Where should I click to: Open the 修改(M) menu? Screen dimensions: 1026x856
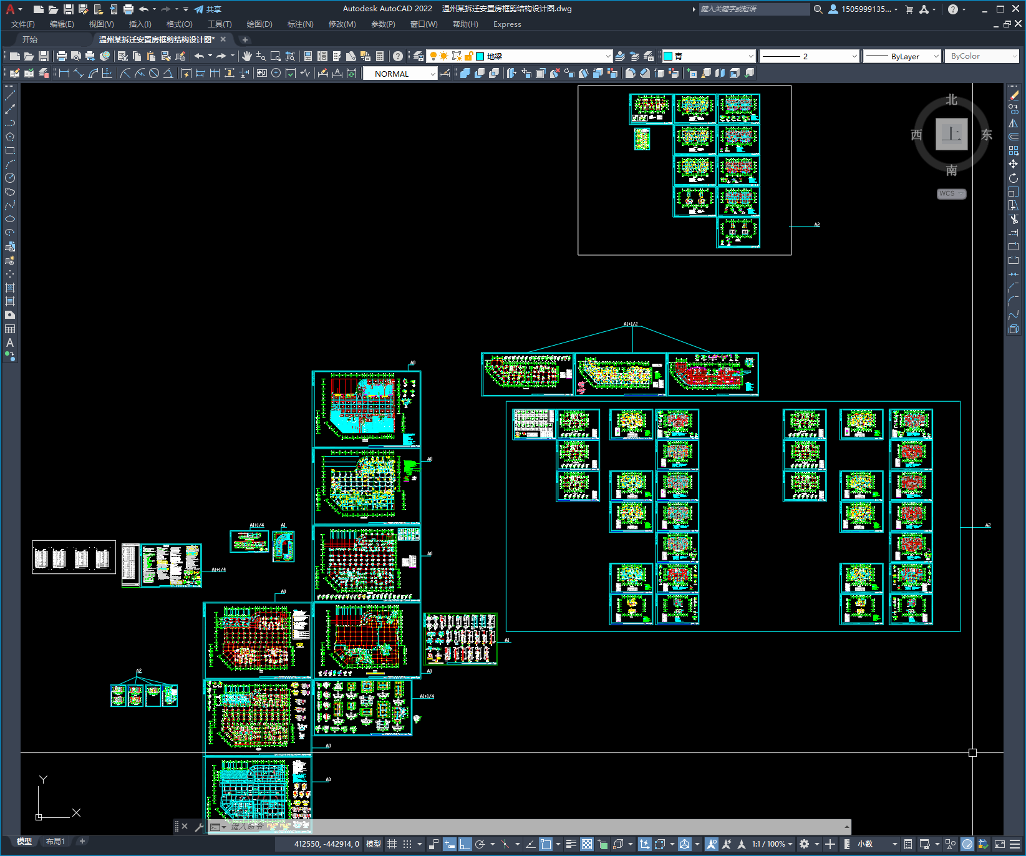tap(342, 24)
